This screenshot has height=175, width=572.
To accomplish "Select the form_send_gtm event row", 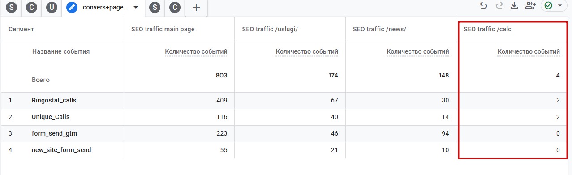I will 286,133.
